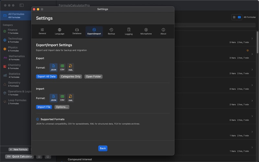
Task: Open the About tab
Action: pyautogui.click(x=163, y=31)
